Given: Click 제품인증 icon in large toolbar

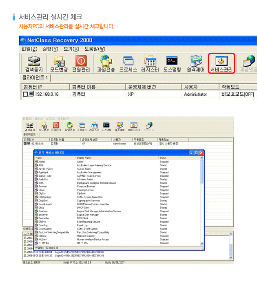Looking at the screenshot, I should tap(248, 64).
